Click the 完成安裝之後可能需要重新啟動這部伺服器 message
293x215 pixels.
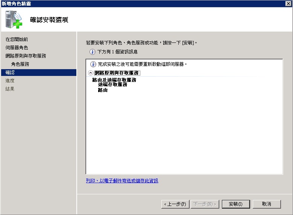pyautogui.click(x=143, y=64)
